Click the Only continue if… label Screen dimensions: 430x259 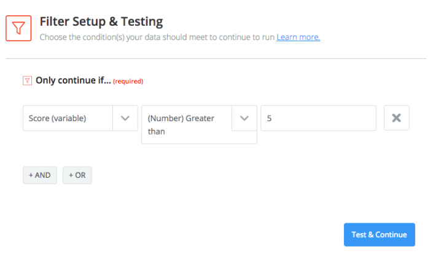73,80
